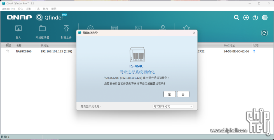Screen dimensions: 274x140
Task: Open the language globe icon
Action: 265,17
